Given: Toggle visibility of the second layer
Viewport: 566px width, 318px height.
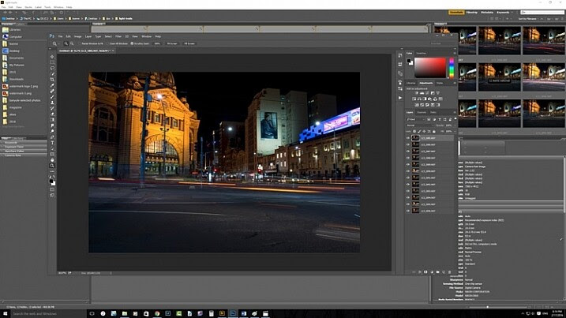Looking at the screenshot, I should coord(408,144).
